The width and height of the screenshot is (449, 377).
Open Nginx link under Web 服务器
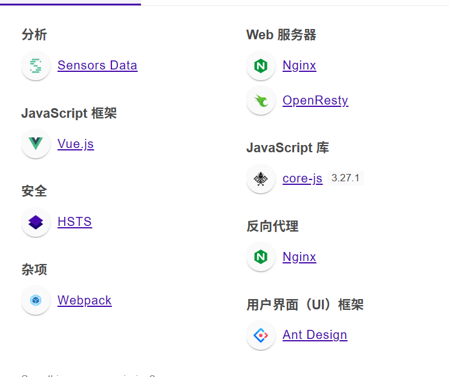tap(300, 66)
